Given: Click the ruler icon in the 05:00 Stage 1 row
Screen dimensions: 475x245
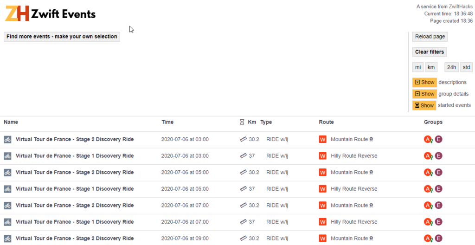Looking at the screenshot, I should click(243, 188).
